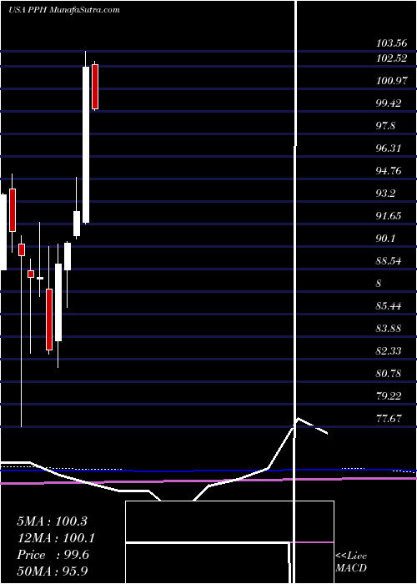This screenshot has width=417, height=584.
Task: Click the 12MA : 100.1 reading
Action: coord(56,538)
